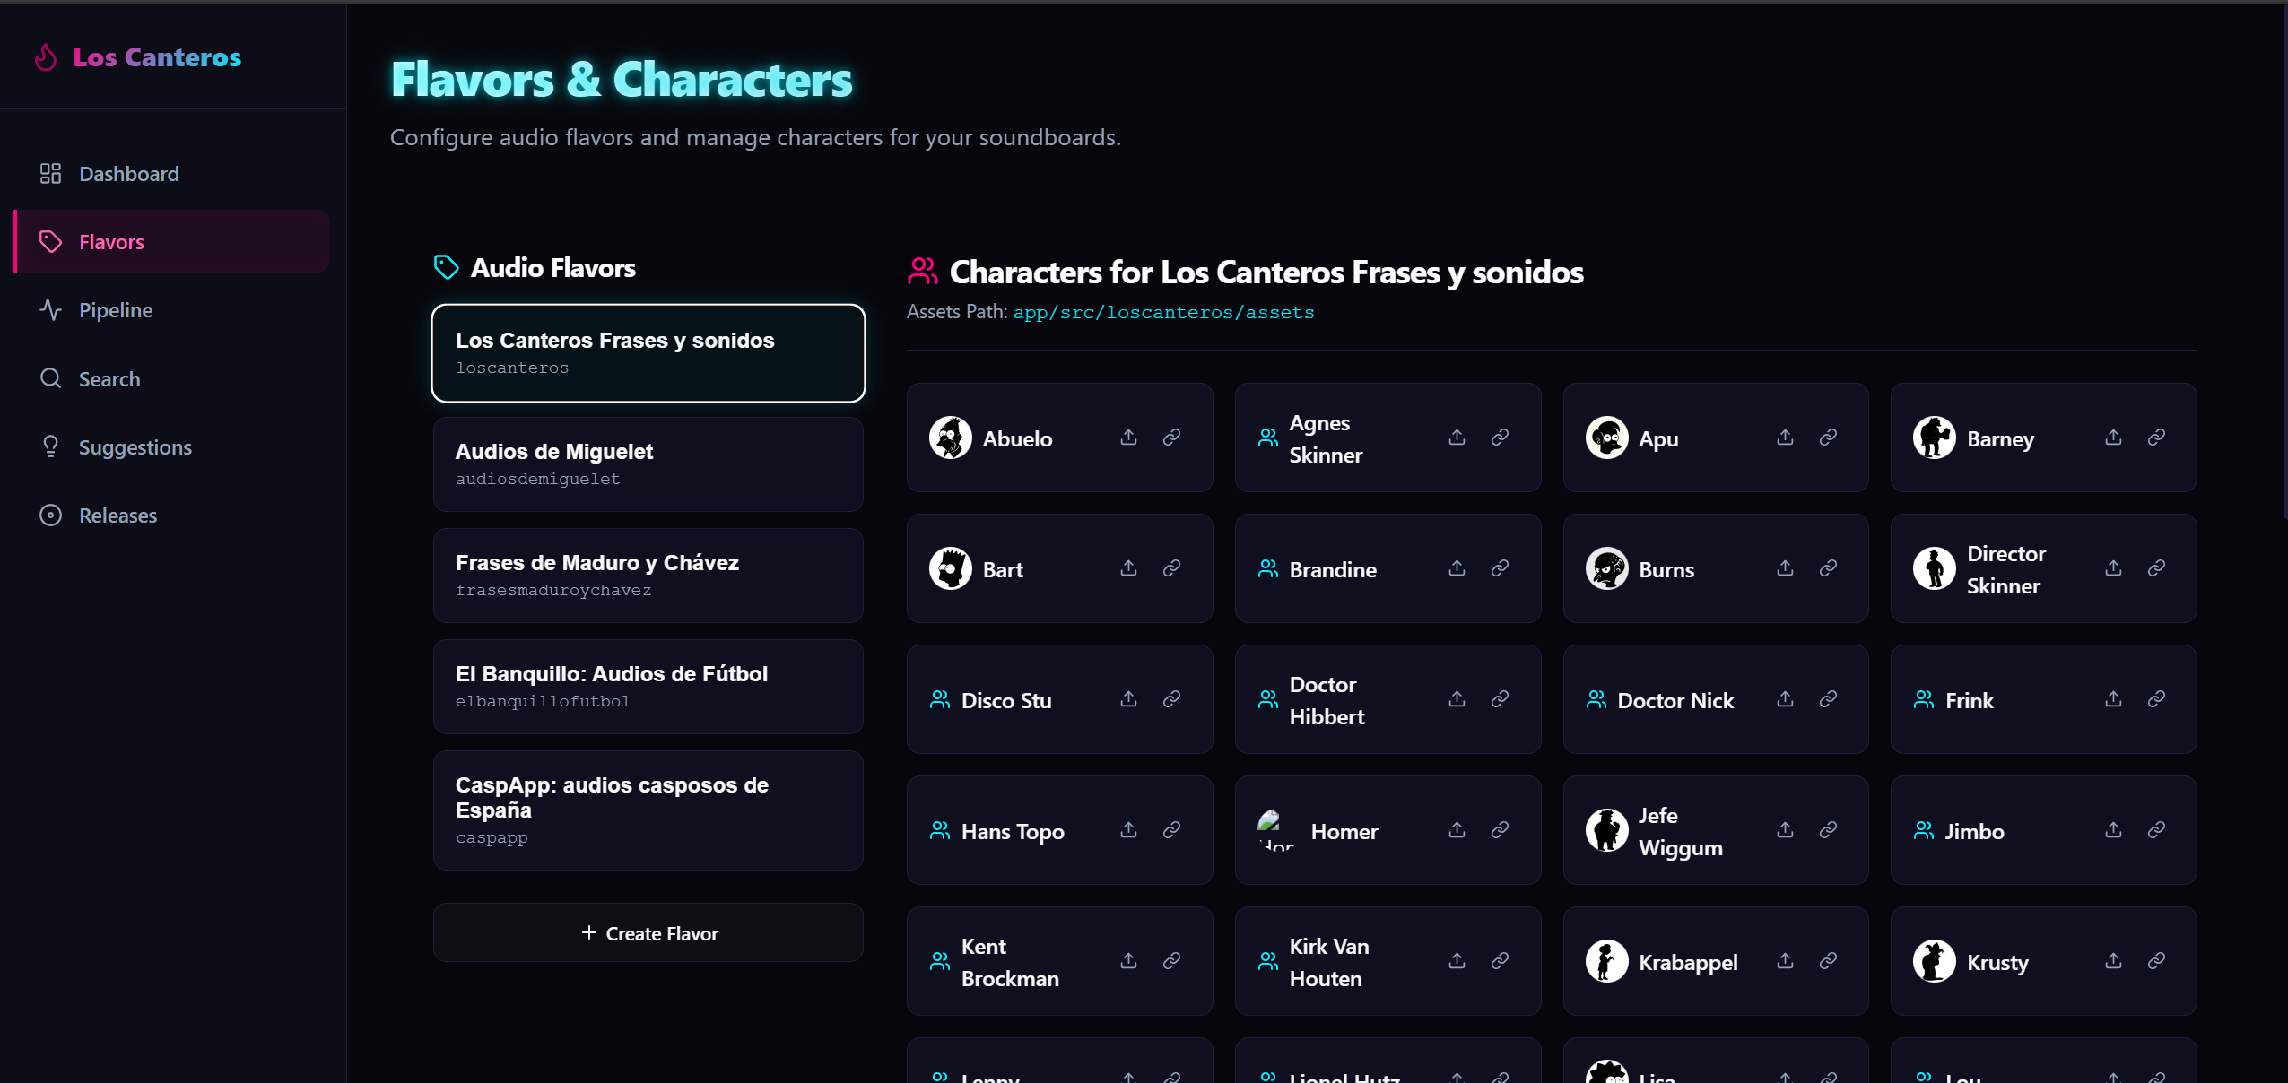2288x1083 pixels.
Task: Select CaspApp audios casposos flavor
Action: click(648, 810)
